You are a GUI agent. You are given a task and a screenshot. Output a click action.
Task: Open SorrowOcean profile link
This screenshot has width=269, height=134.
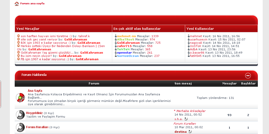128,56
